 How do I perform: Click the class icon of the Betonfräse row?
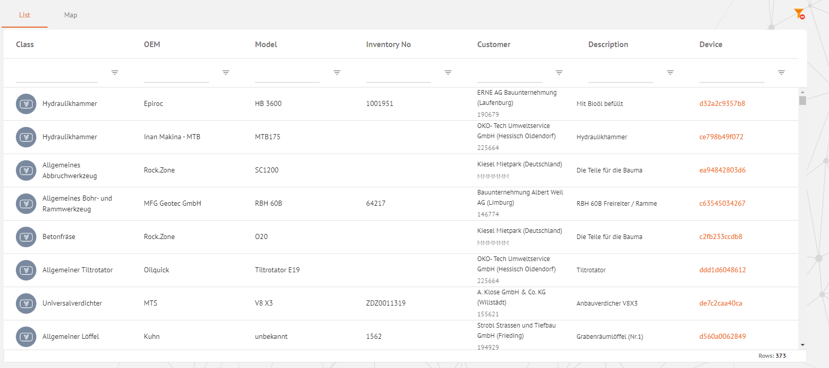pos(26,237)
